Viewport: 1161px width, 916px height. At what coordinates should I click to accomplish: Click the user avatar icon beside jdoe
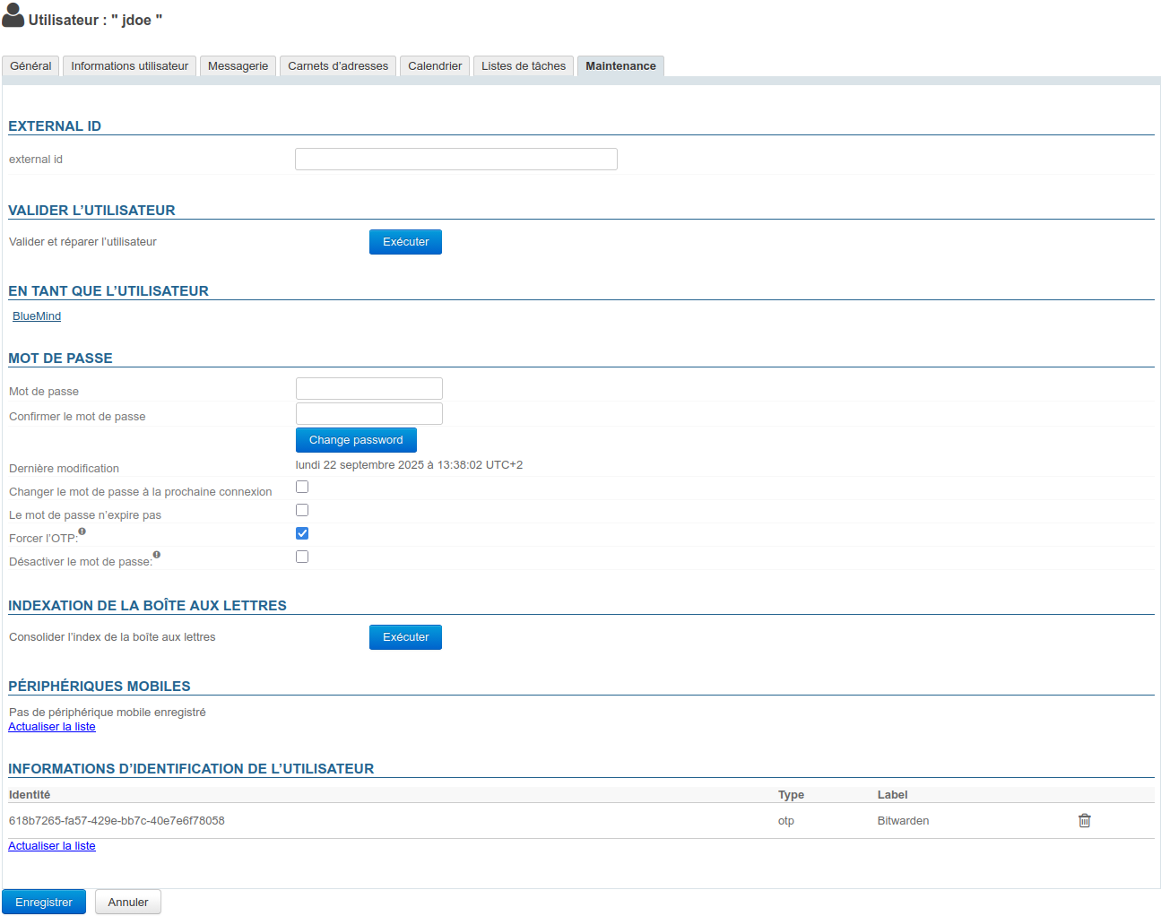tap(13, 17)
